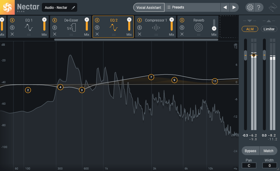Remove the Reverb module
This screenshot has height=171, width=280.
pos(182,34)
